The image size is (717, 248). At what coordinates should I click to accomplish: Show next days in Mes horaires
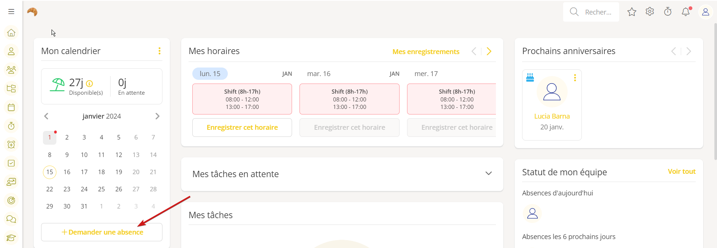(489, 51)
